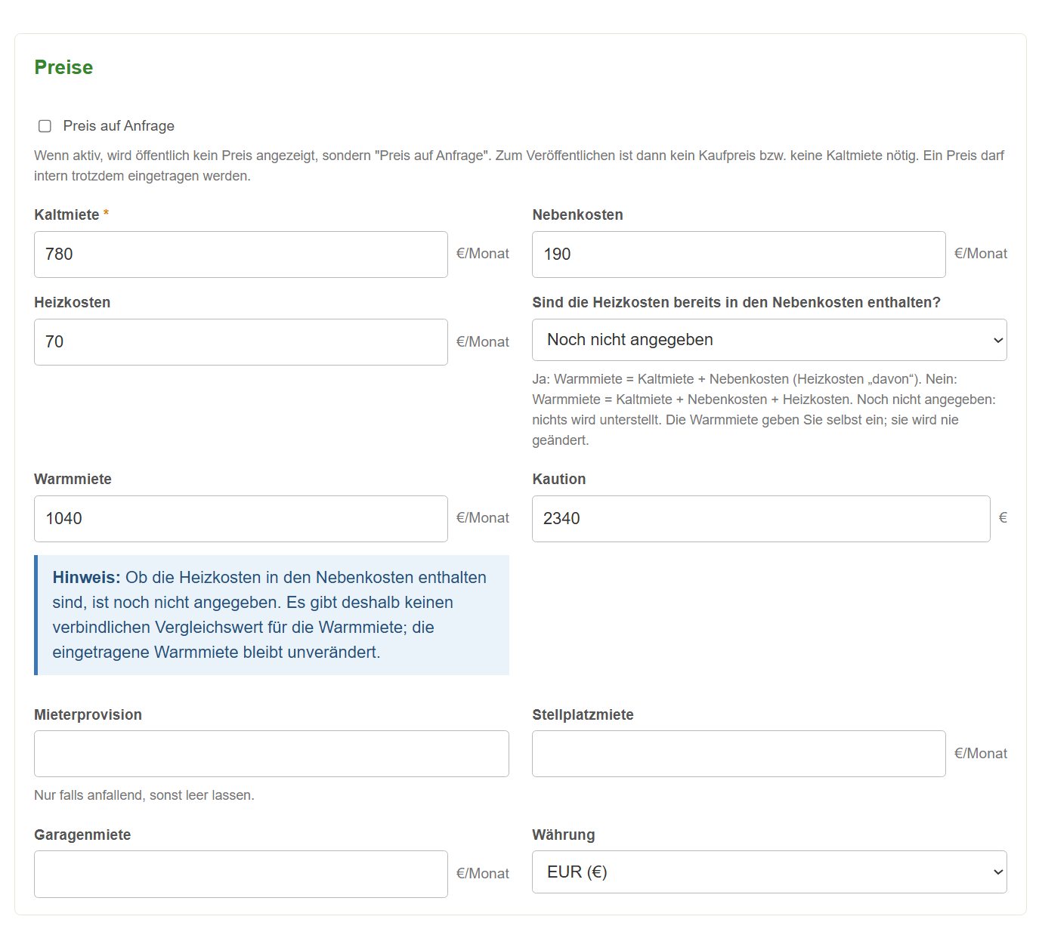This screenshot has height=938, width=1039.
Task: Click the "Garagenmiete" field label
Action: (82, 835)
